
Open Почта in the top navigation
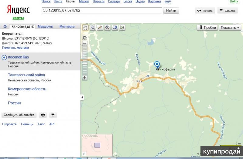click(58, 2)
